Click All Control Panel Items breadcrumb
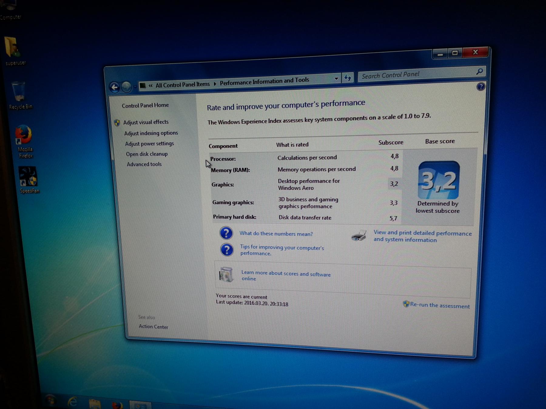Viewport: 546px width, 409px height. (x=183, y=85)
